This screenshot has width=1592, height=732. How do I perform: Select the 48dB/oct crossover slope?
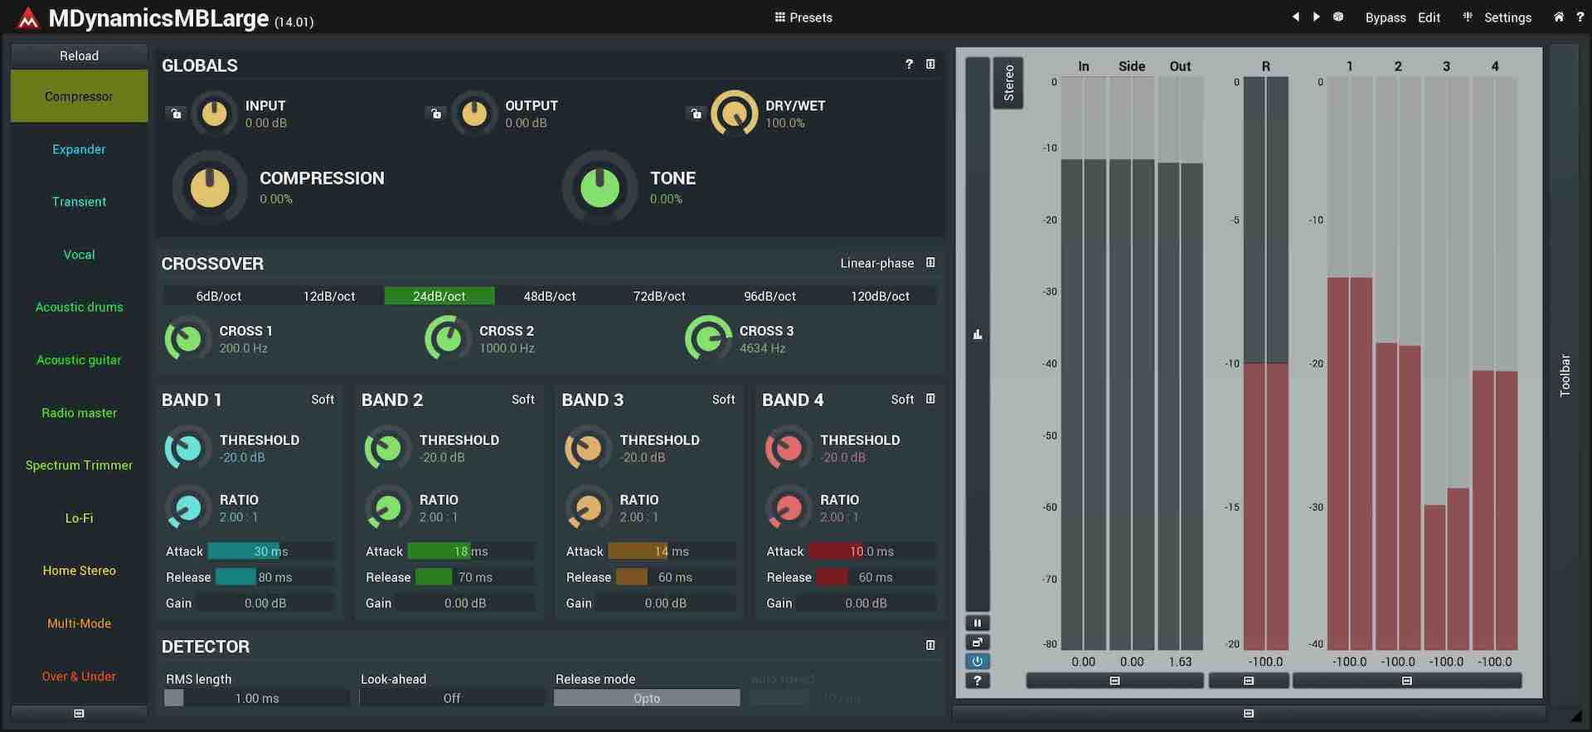(549, 296)
